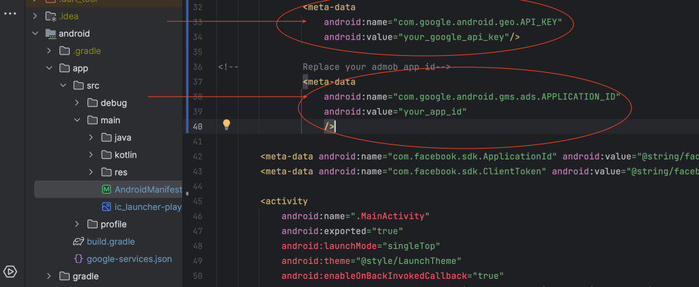Select AndroidManifest file in project tree
The image size is (699, 287).
(109, 190)
